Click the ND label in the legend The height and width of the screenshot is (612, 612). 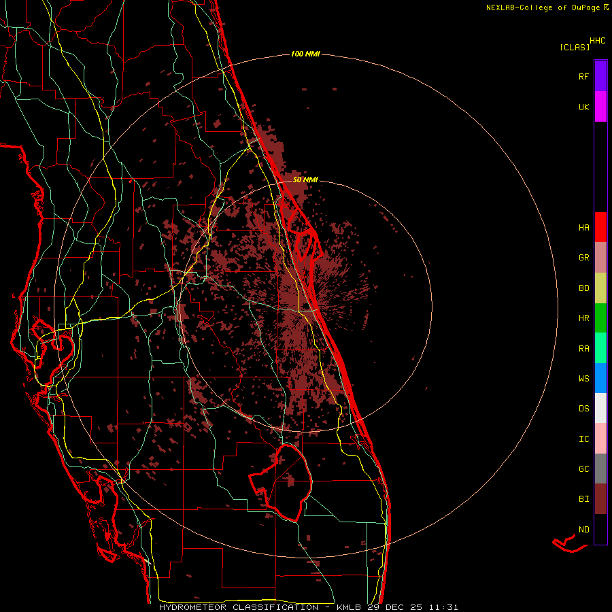(583, 529)
